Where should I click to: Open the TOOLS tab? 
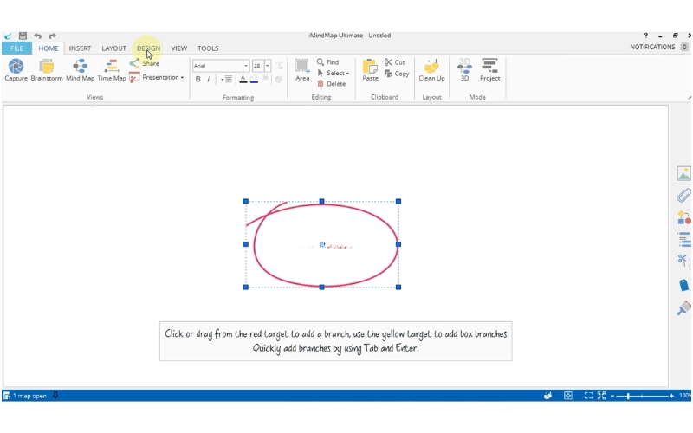(x=208, y=48)
